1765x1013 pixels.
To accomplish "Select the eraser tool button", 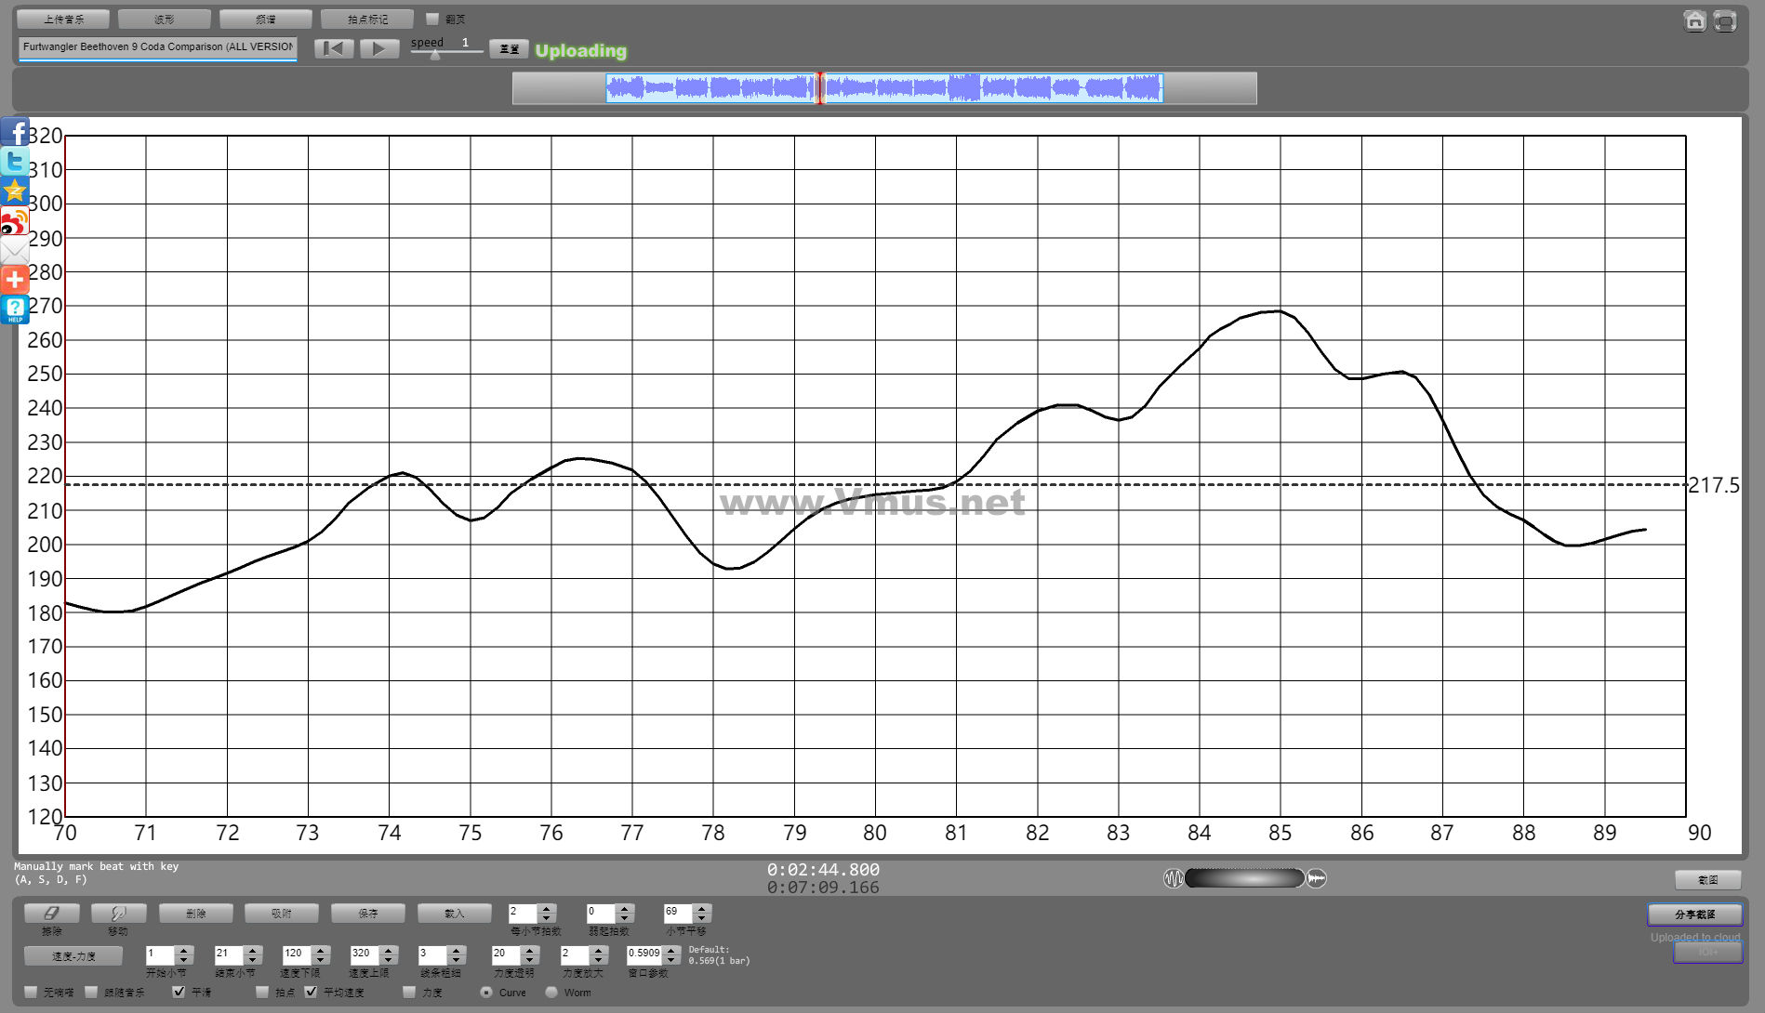I will [x=51, y=914].
